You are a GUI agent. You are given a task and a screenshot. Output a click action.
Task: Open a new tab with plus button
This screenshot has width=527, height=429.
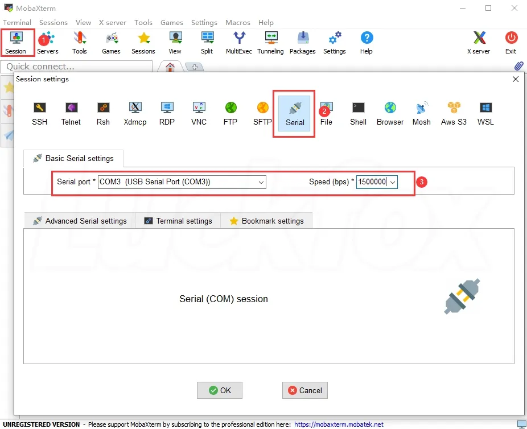[x=195, y=67]
